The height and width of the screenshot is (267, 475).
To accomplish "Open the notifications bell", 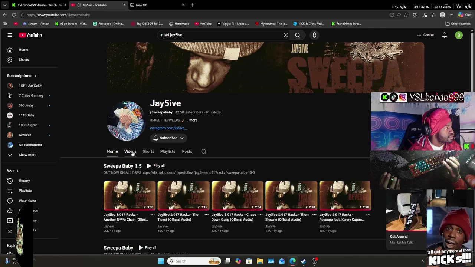I will pos(445,35).
